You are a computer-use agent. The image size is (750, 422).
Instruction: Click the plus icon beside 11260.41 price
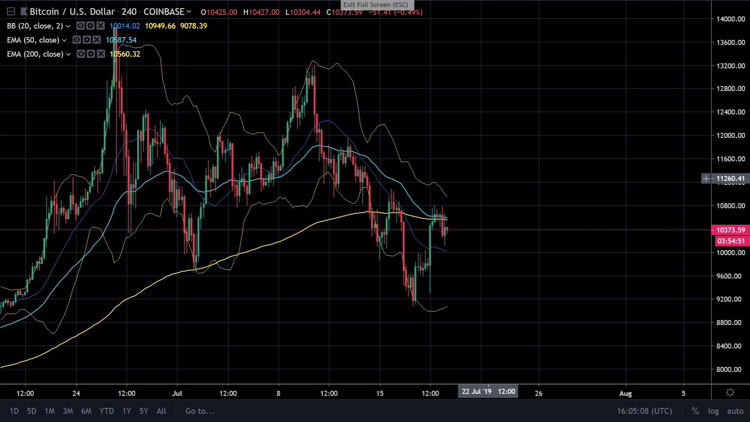click(706, 179)
